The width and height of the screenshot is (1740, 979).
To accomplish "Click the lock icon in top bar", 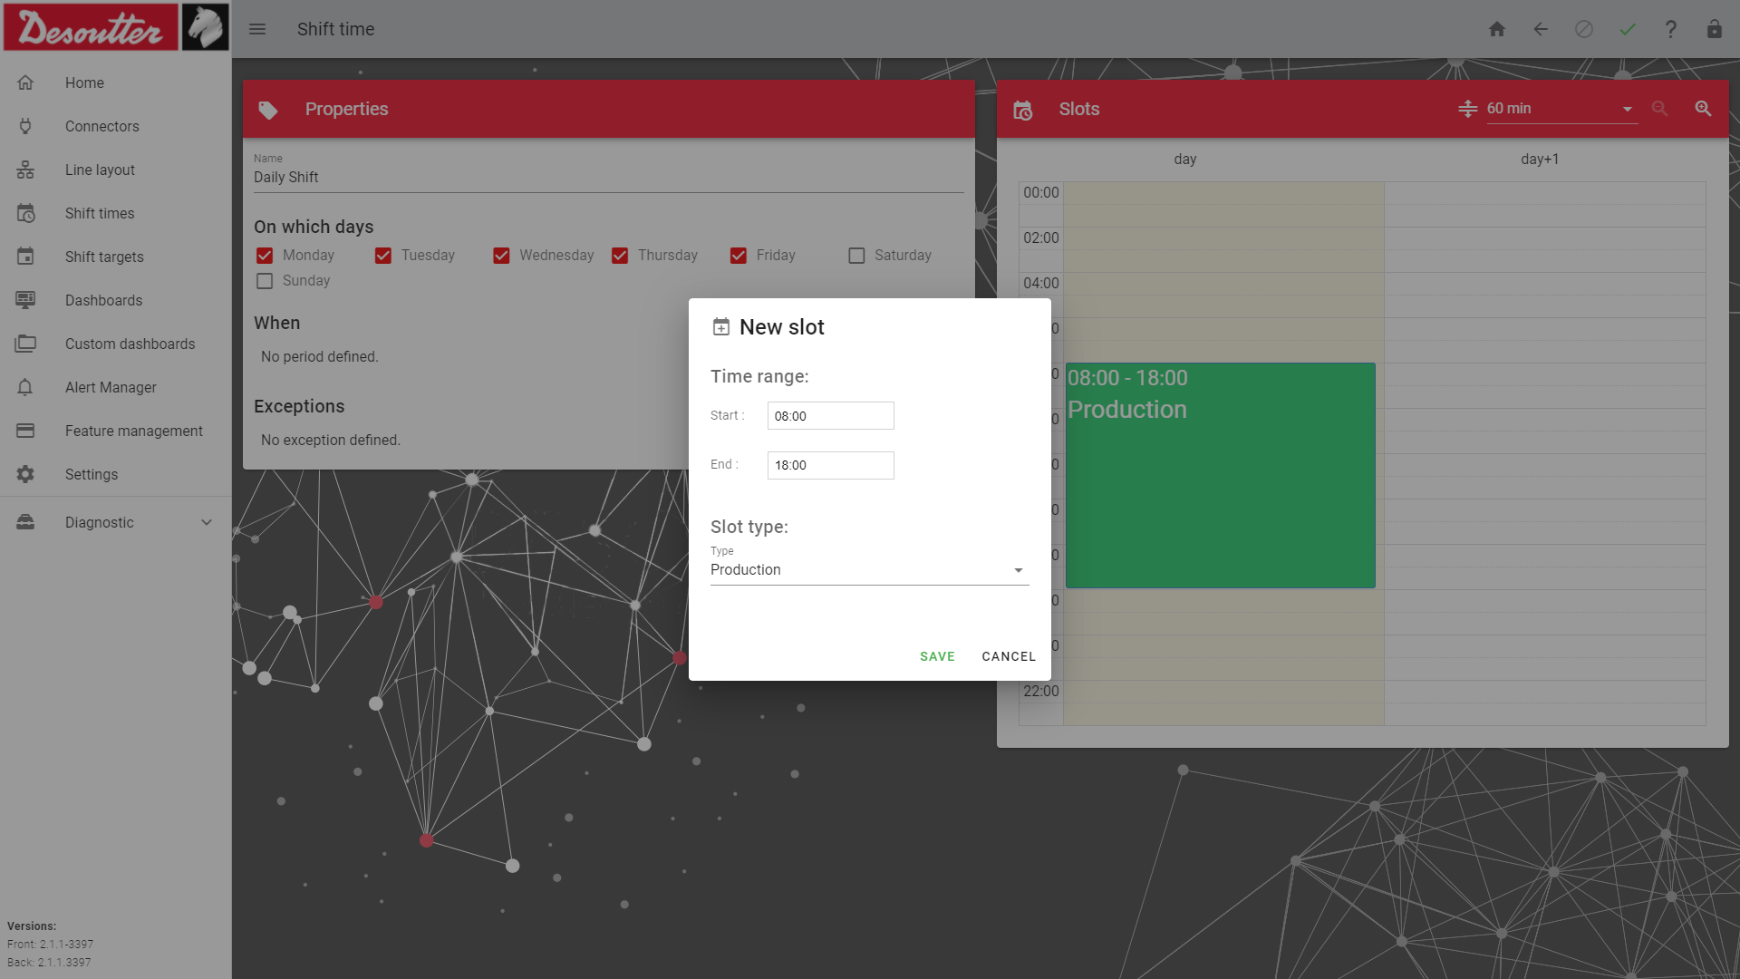I will click(1714, 29).
